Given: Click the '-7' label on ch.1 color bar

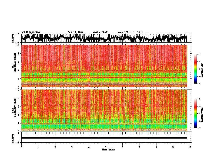Looking at the screenshot, I should [199, 84].
